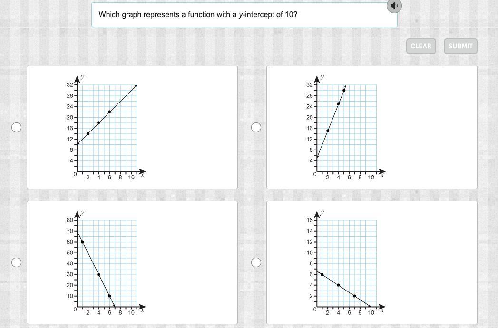
Task: Click the question text about y-intercept of 10
Action: click(198, 14)
